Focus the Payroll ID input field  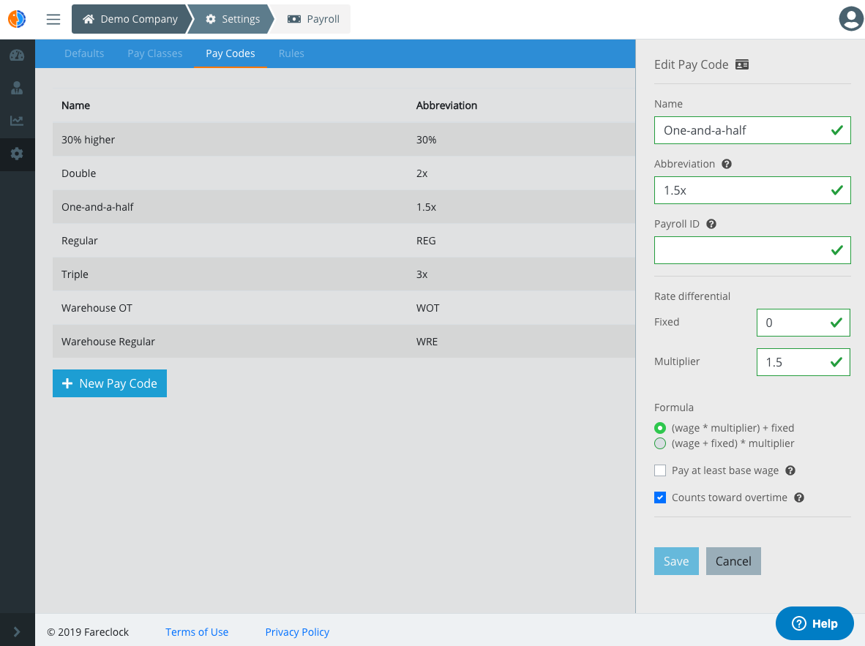(752, 250)
